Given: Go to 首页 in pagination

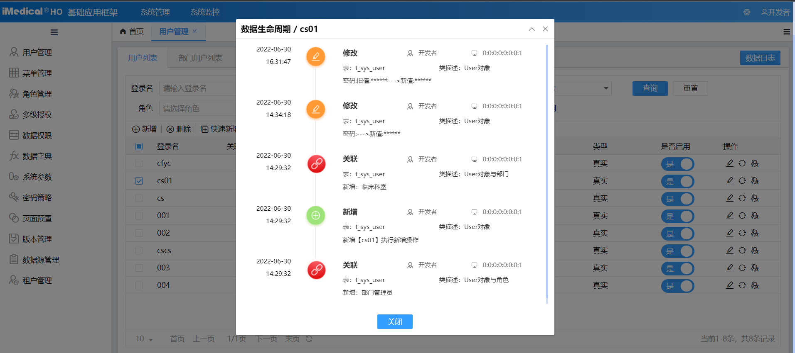Looking at the screenshot, I should click(177, 339).
